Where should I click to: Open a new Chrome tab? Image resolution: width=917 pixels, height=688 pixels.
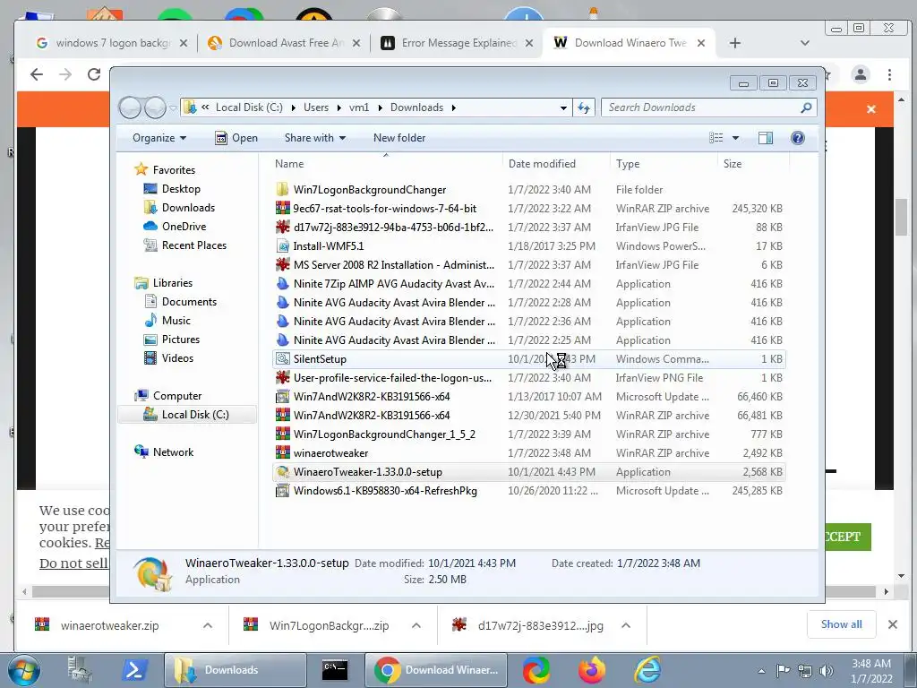coord(735,43)
